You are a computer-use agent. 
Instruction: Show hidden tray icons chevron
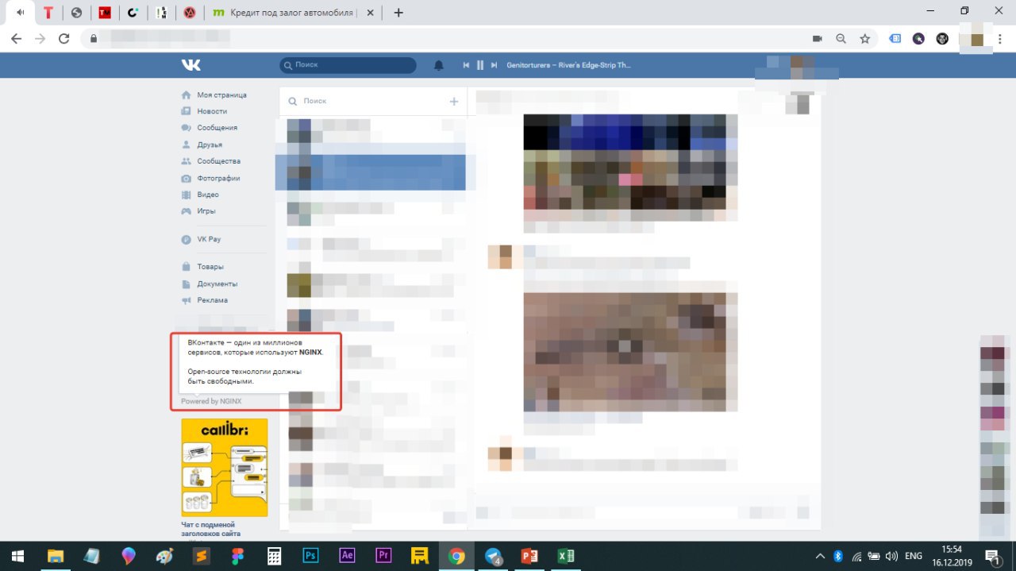820,556
